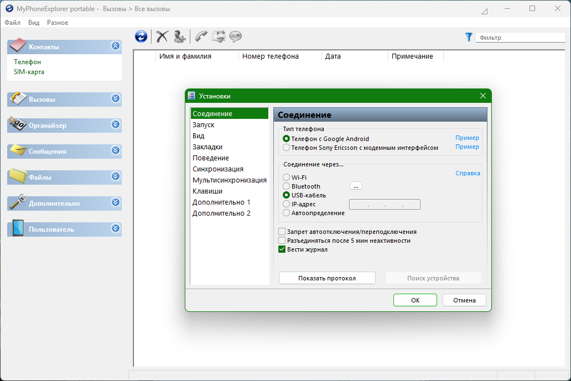Screen dimensions: 571x381
Task: Open Пример link for Google Android
Action: pyautogui.click(x=467, y=138)
